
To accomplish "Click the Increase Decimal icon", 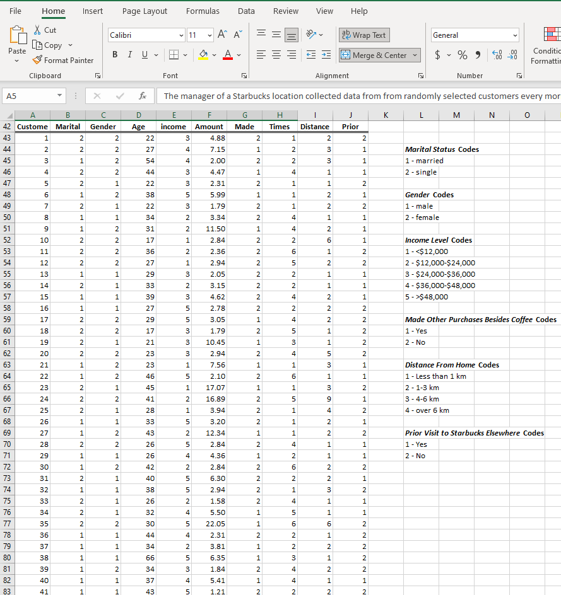I will (496, 55).
